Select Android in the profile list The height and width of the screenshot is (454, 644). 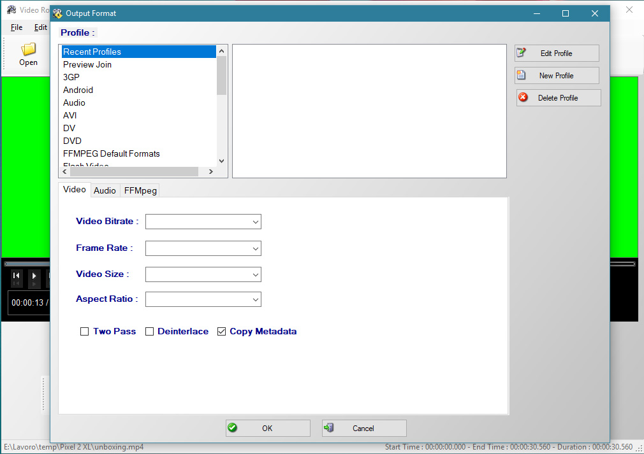78,90
